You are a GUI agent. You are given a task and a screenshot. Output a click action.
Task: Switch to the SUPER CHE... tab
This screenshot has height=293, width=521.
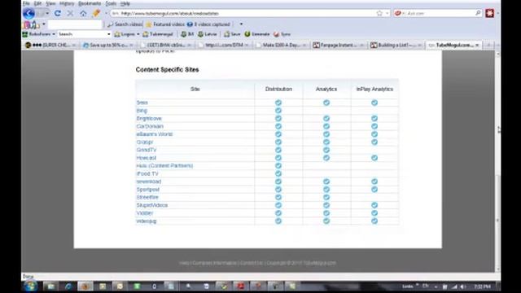pos(50,45)
